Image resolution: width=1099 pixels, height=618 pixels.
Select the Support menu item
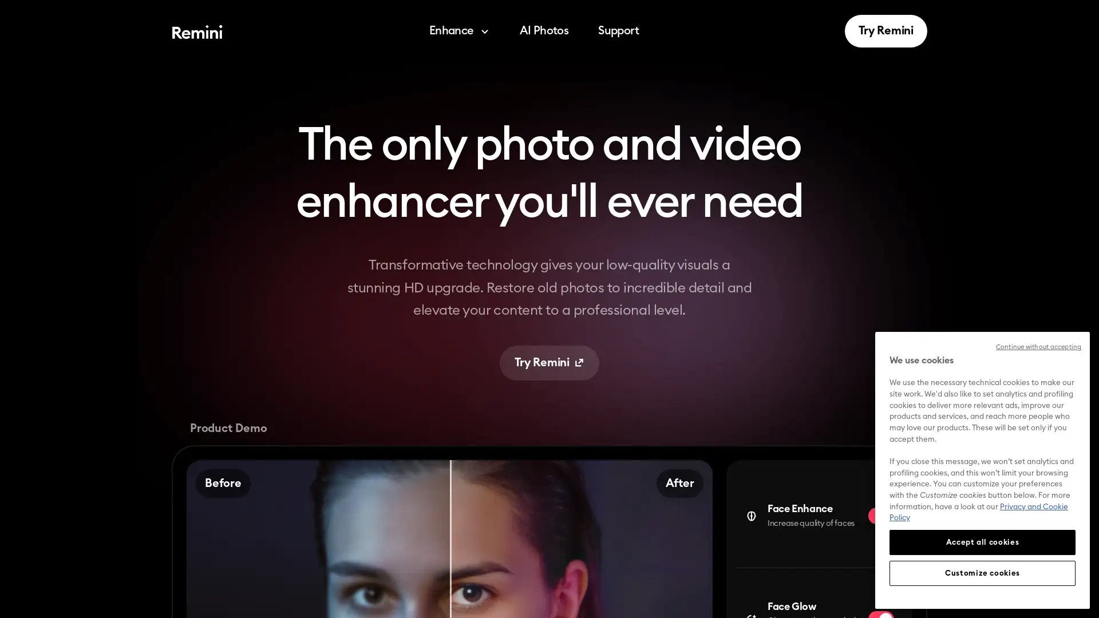pos(618,31)
